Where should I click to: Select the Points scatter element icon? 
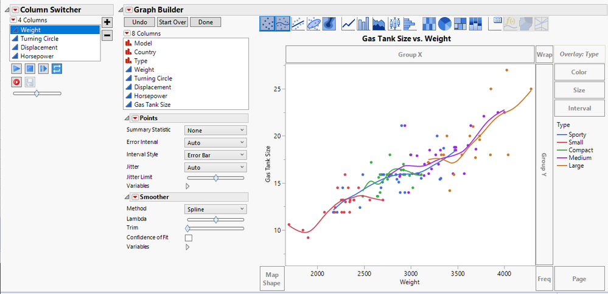click(x=267, y=24)
